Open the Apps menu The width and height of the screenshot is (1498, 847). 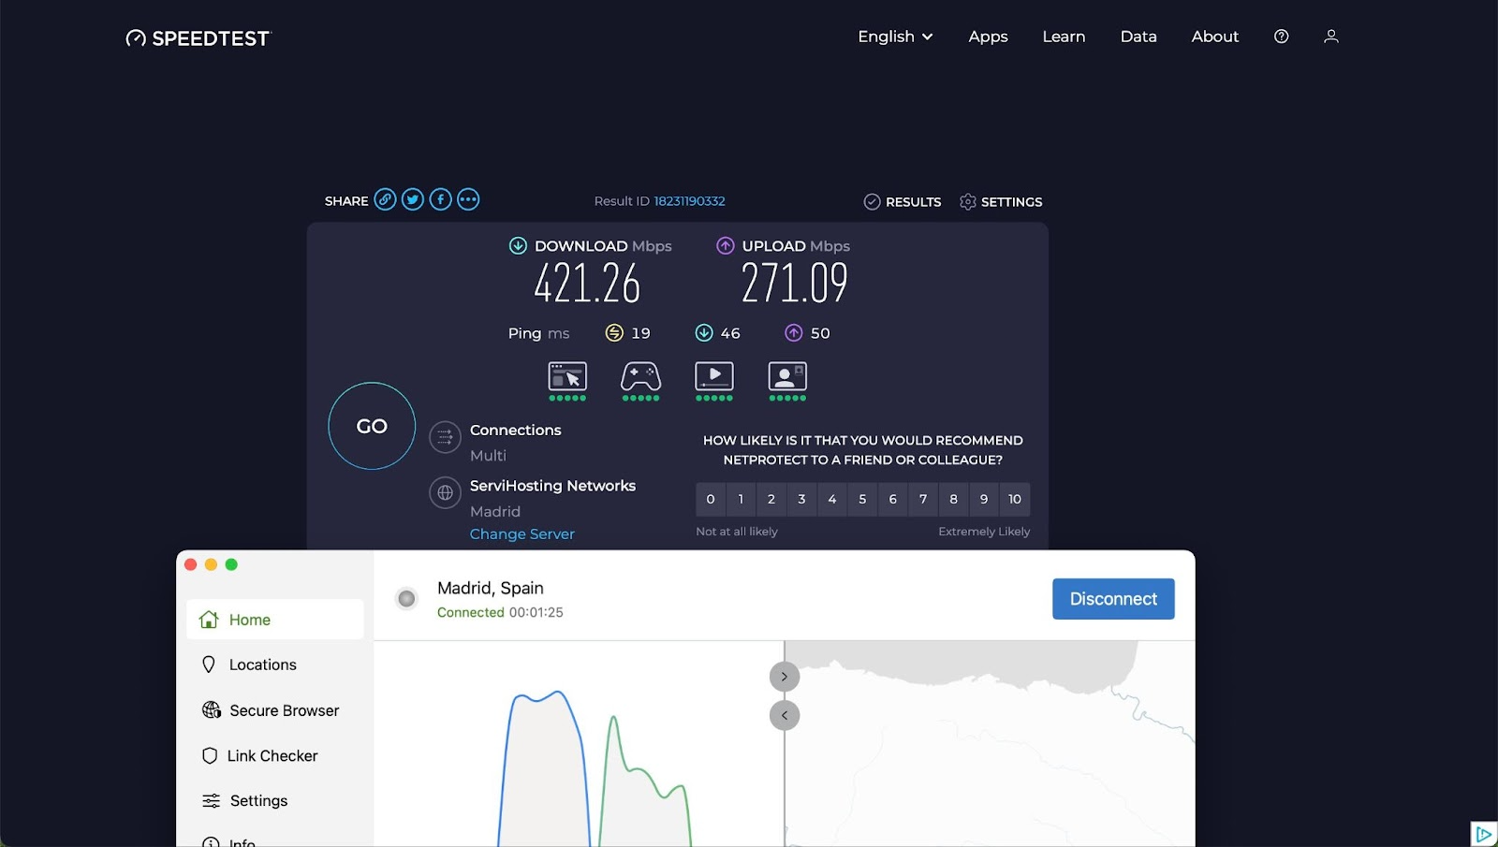click(988, 37)
